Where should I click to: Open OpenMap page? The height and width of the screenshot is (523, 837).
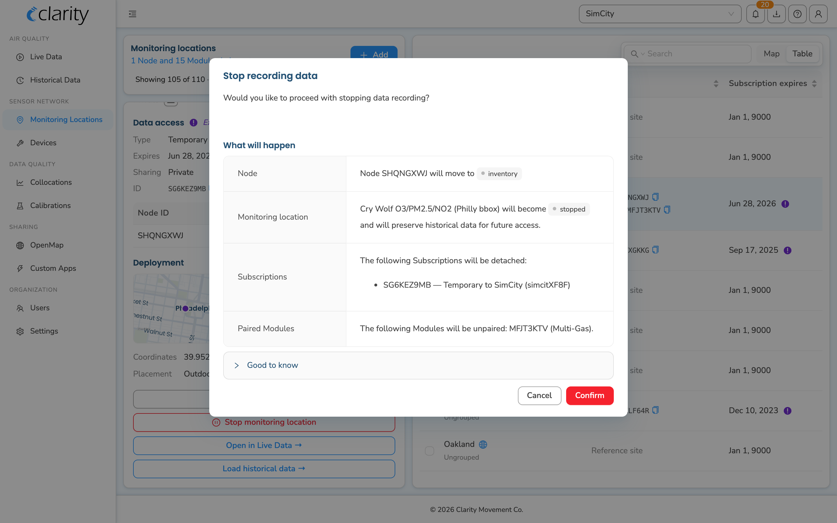coord(58,245)
